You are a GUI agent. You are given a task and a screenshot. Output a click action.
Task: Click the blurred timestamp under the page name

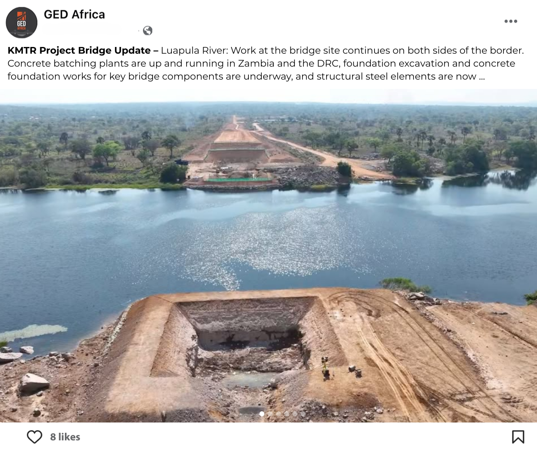coord(83,30)
